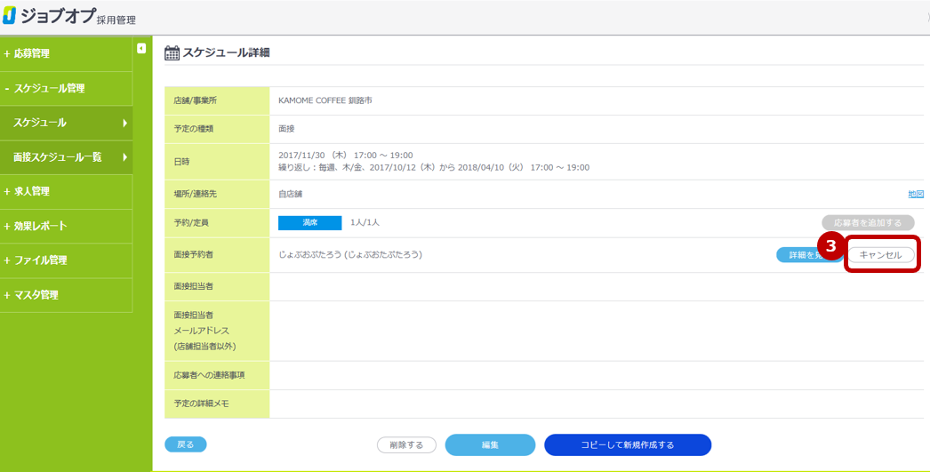930x472 pixels.
Task: Click the blue 満席 status badge
Action: (x=309, y=222)
